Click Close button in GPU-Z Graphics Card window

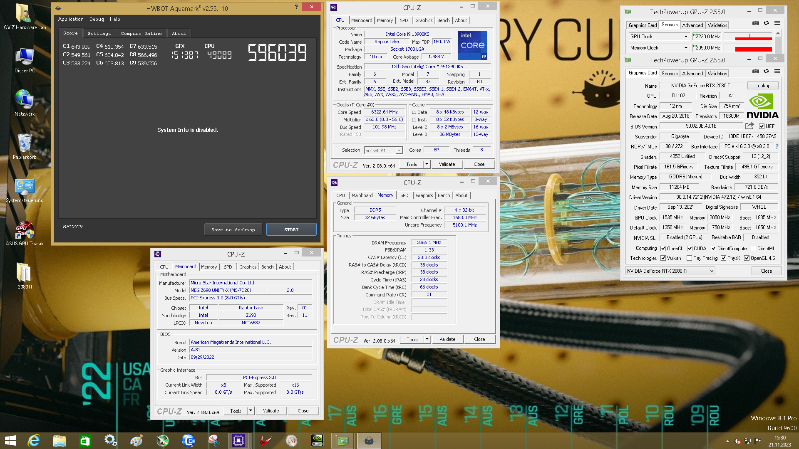pos(767,271)
